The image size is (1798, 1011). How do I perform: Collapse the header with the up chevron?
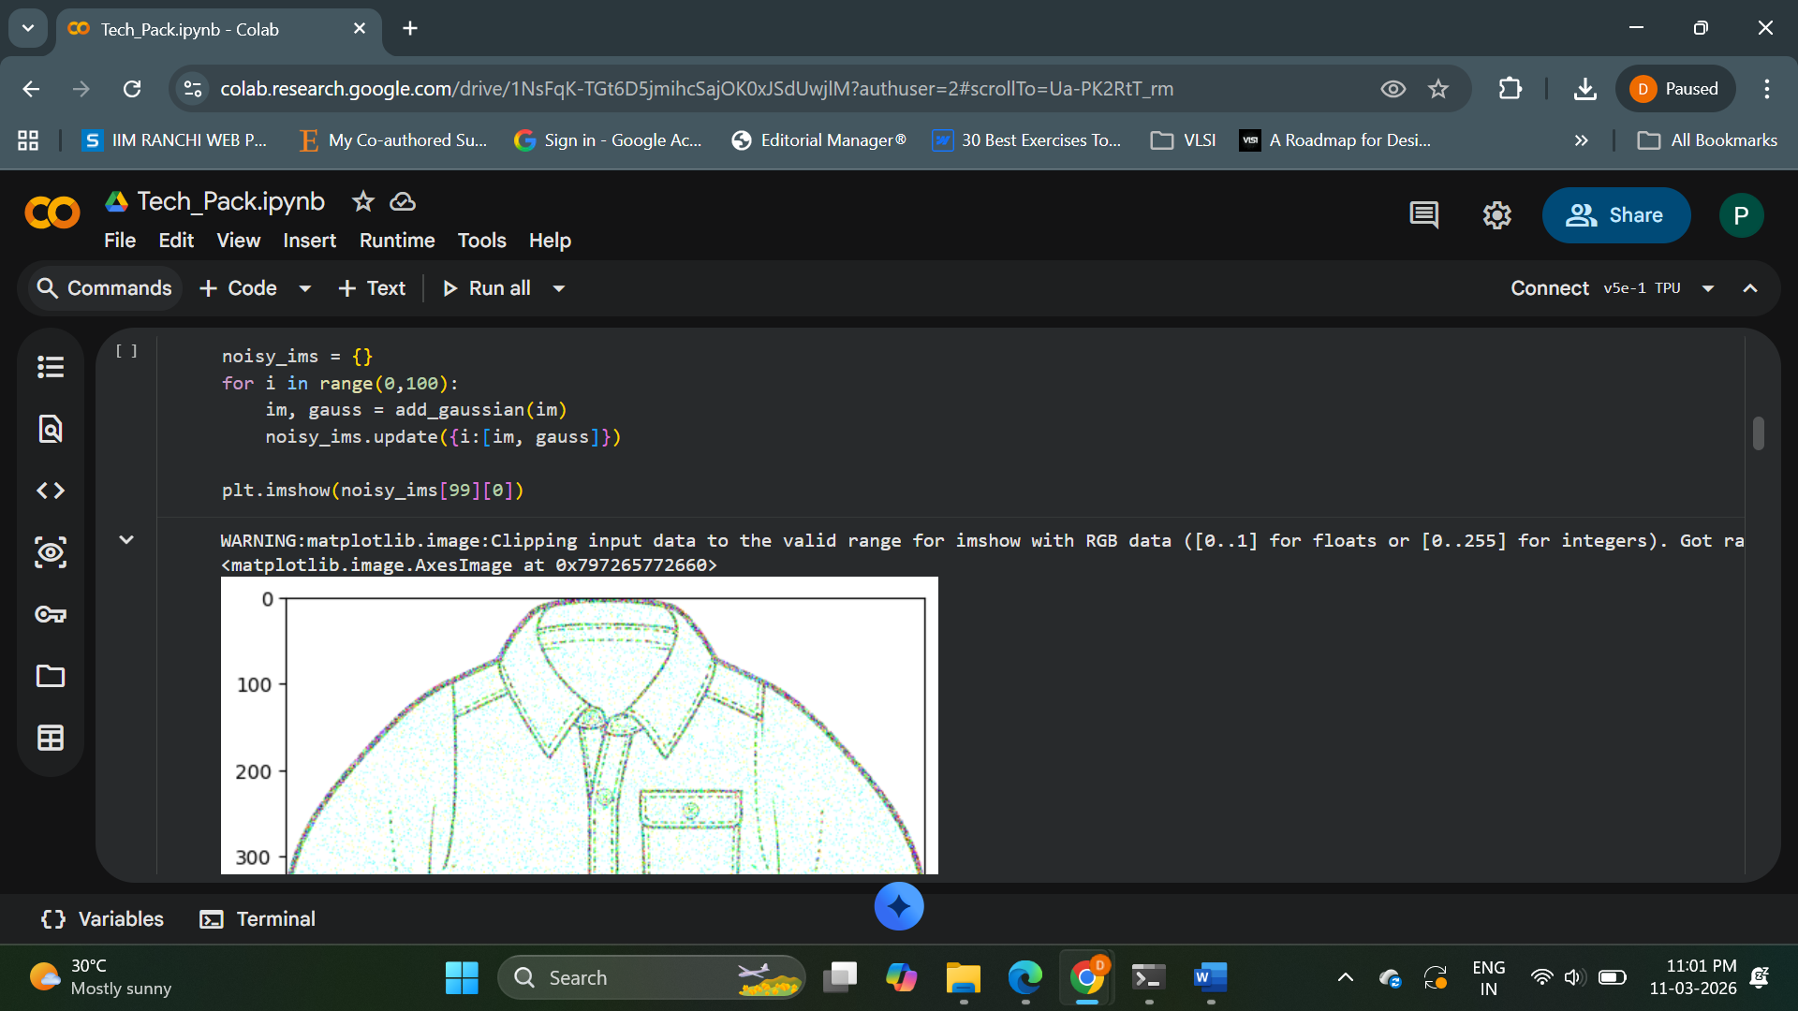coord(1749,288)
